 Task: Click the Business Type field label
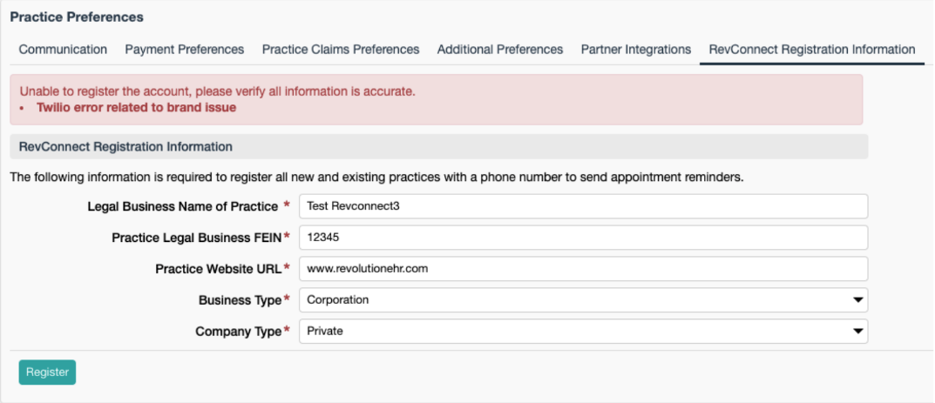click(x=240, y=300)
